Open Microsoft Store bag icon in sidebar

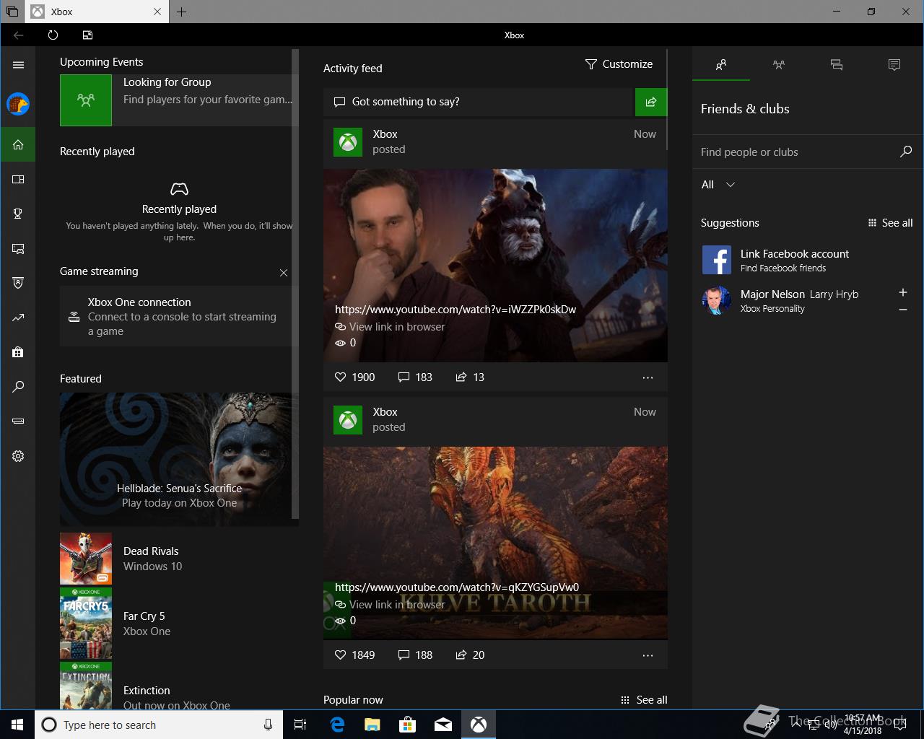(18, 352)
